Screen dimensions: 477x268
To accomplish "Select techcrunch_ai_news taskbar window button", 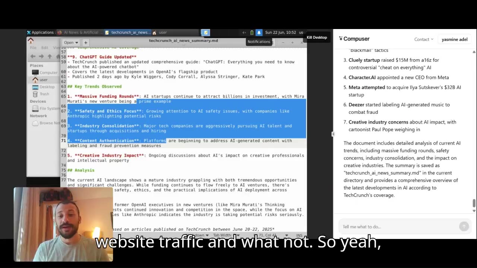I will (x=128, y=32).
